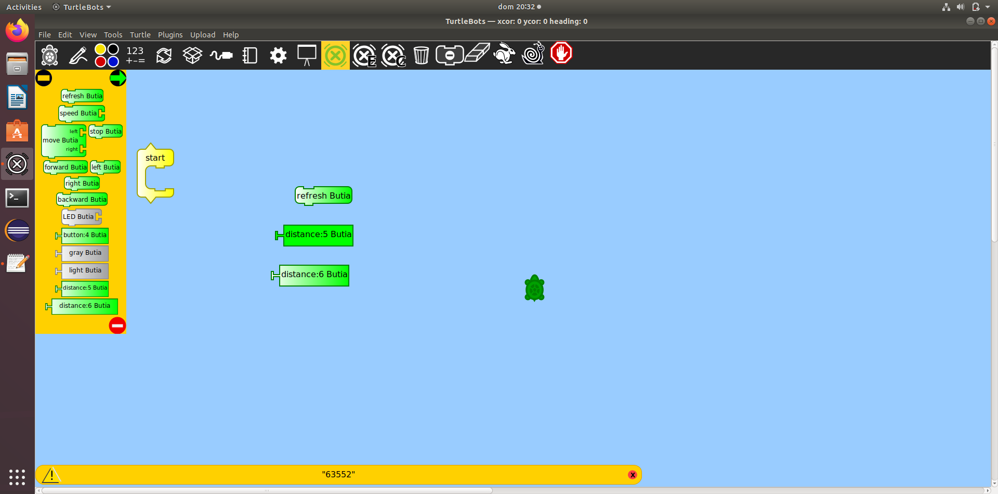This screenshot has height=494, width=998.
Task: Pick the right Butia palette block
Action: 82,184
